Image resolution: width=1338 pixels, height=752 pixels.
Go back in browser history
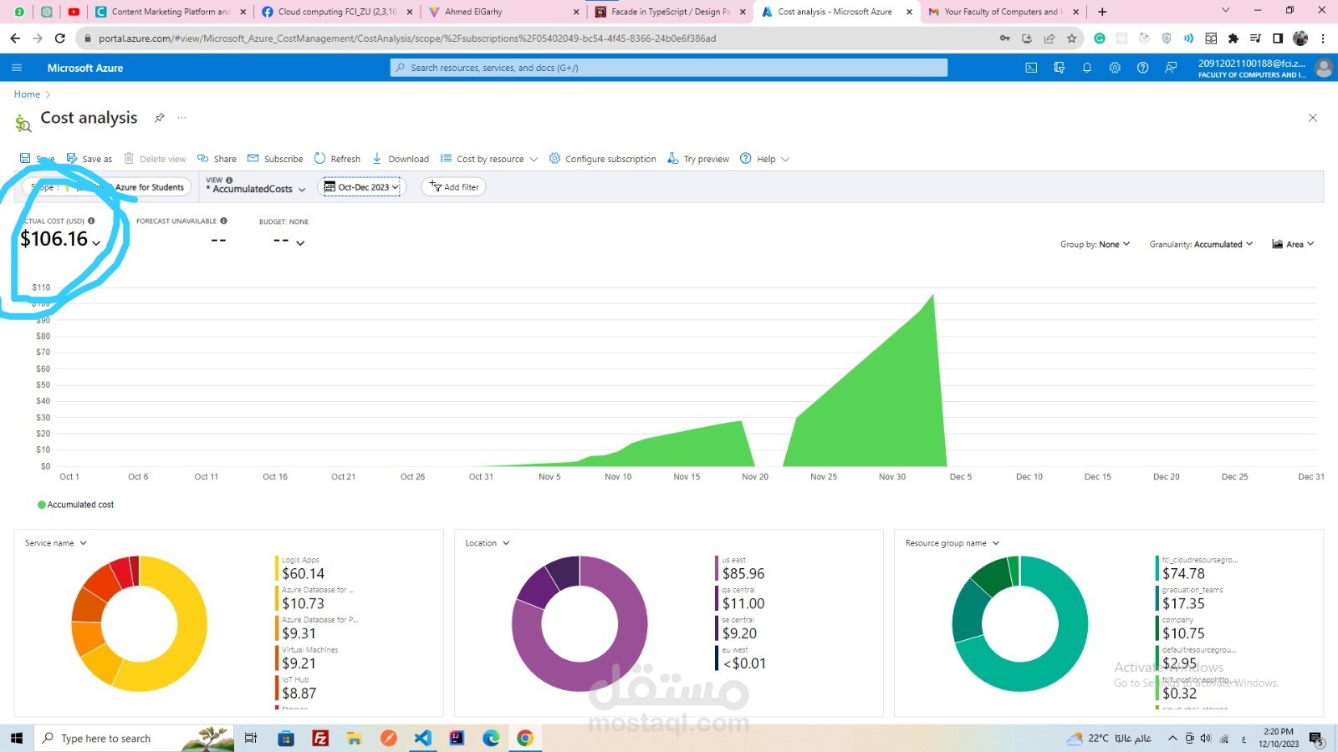click(x=15, y=38)
